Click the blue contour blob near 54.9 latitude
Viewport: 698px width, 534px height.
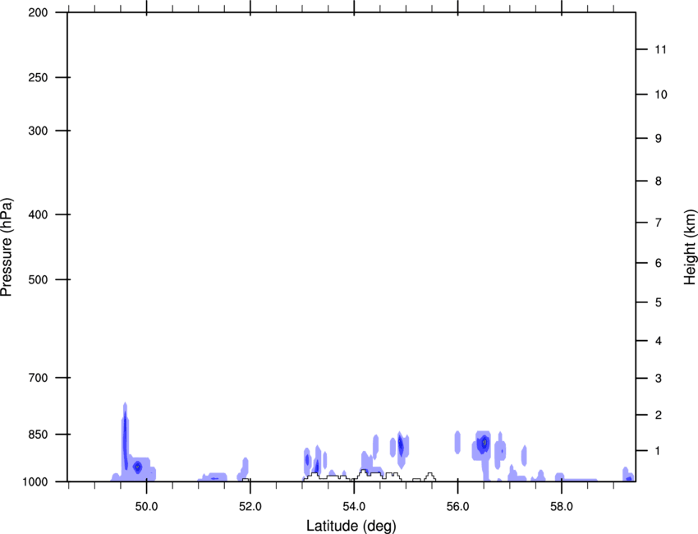pyautogui.click(x=401, y=447)
